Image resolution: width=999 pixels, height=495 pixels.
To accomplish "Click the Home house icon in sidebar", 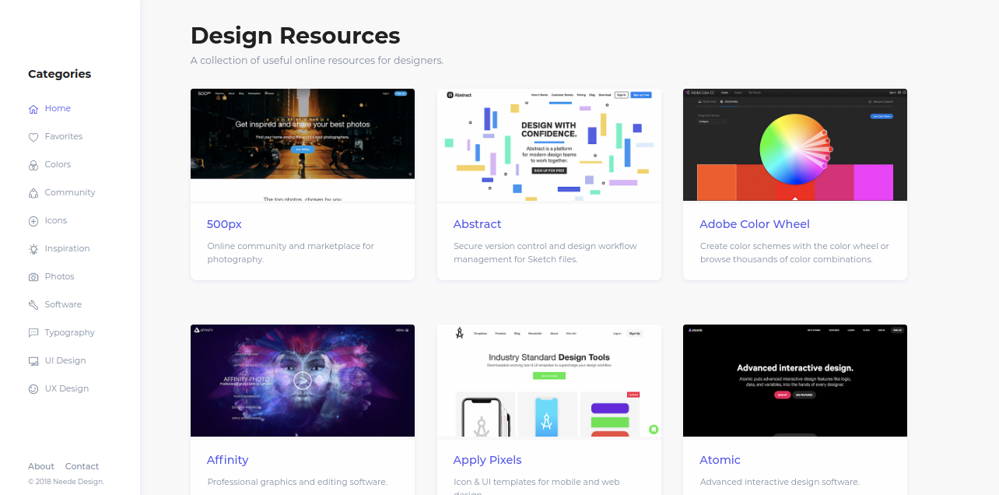I will 33,109.
